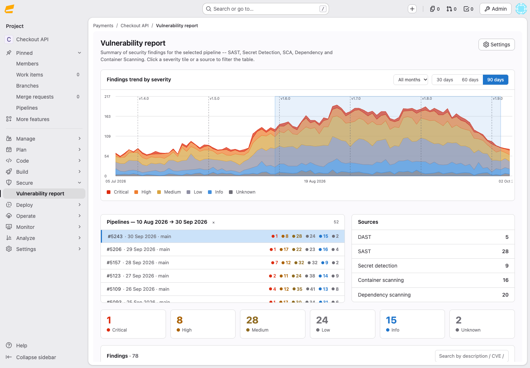
Task: Focus the Search or go to field
Action: (266, 9)
